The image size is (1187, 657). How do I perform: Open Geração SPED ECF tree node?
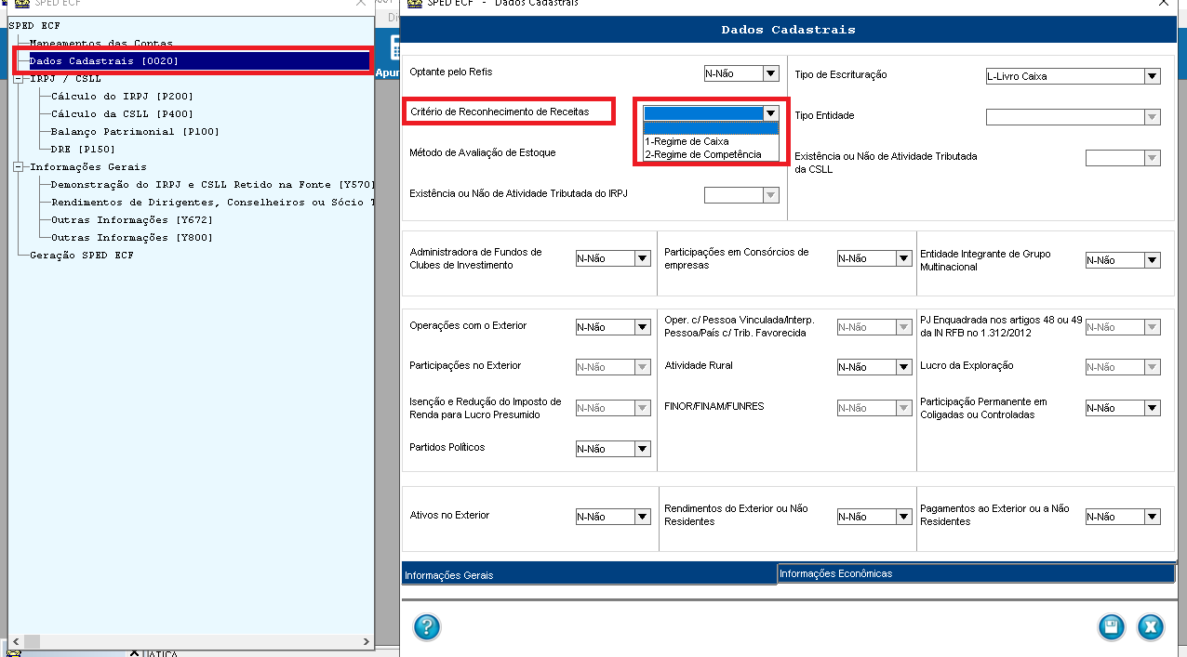(81, 256)
